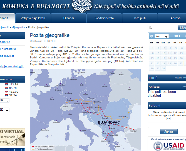
Task: Open the Info pulti menu
Action: (140, 18)
